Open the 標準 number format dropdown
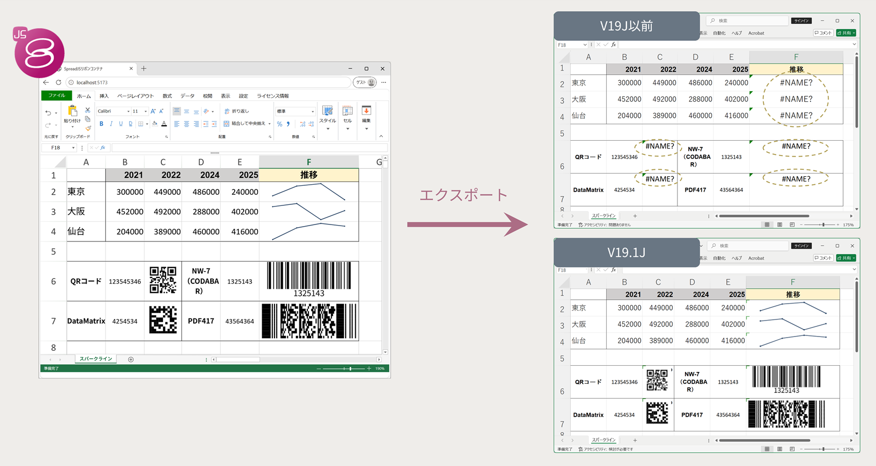 [295, 111]
